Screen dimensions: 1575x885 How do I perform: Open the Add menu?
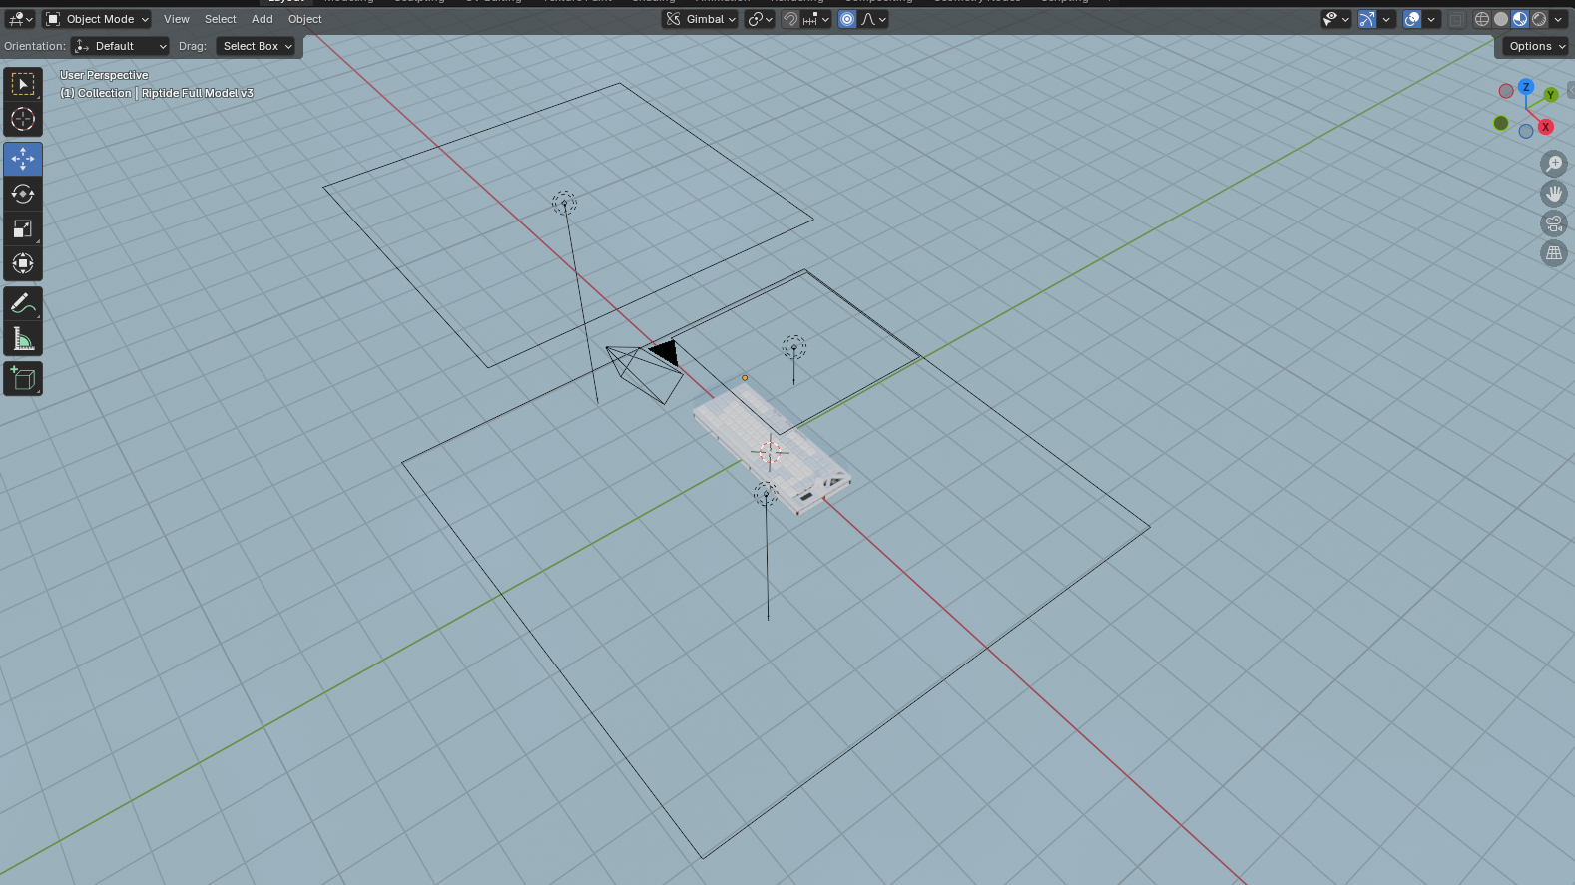(262, 19)
